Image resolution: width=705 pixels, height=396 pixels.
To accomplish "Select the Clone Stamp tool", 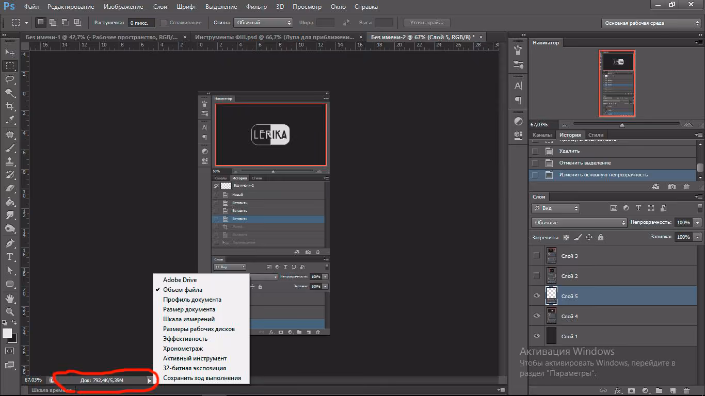I will [10, 161].
